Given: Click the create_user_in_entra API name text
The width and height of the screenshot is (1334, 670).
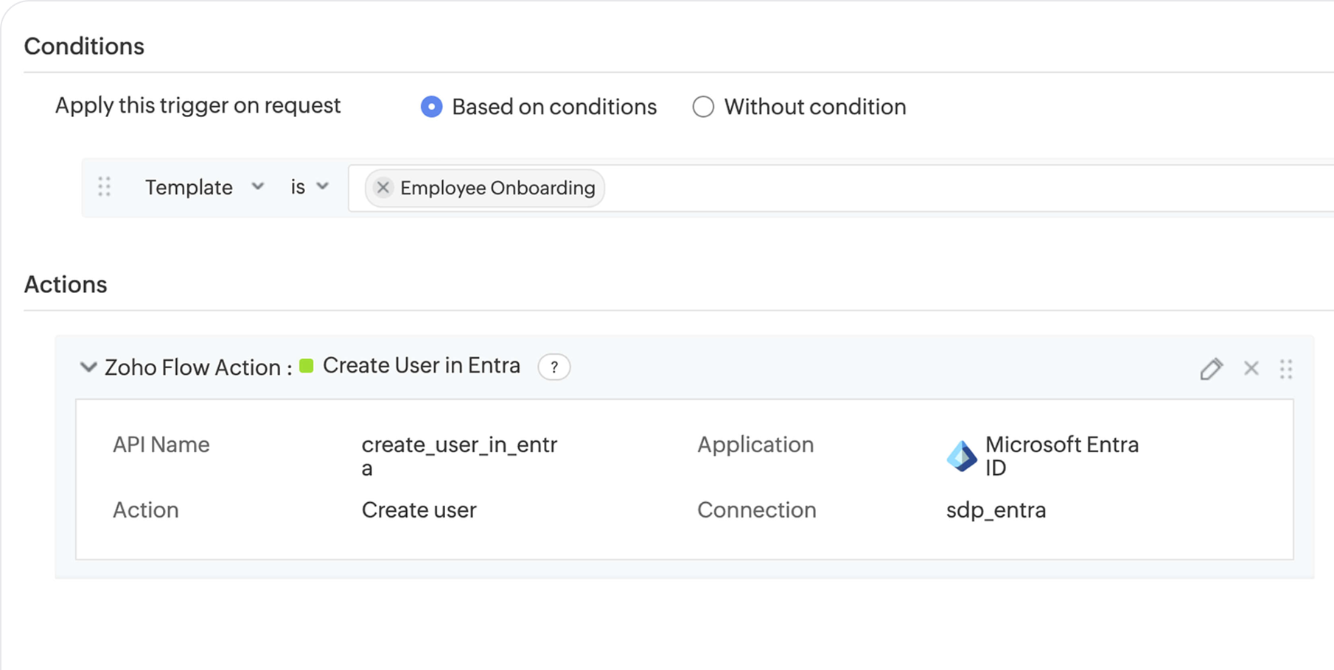Looking at the screenshot, I should point(459,445).
